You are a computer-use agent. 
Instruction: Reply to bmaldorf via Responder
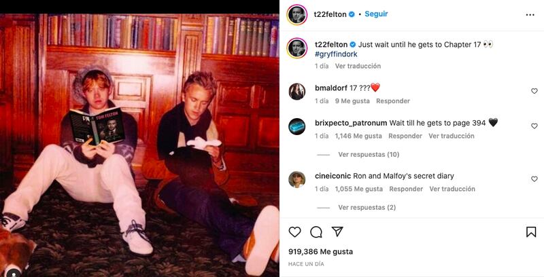point(393,101)
